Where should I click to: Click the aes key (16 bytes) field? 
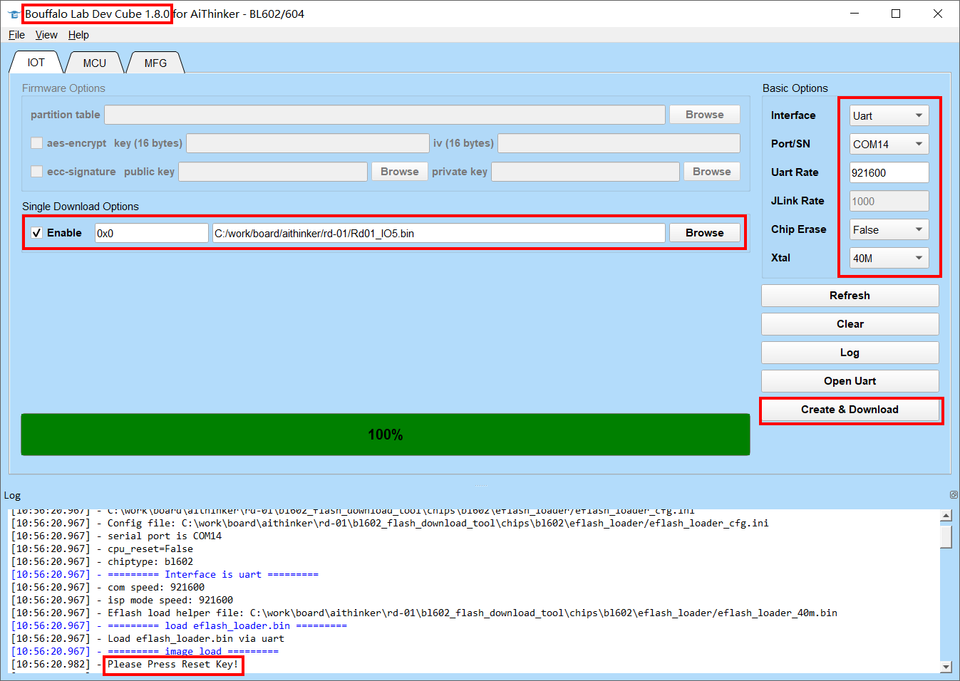pyautogui.click(x=307, y=143)
